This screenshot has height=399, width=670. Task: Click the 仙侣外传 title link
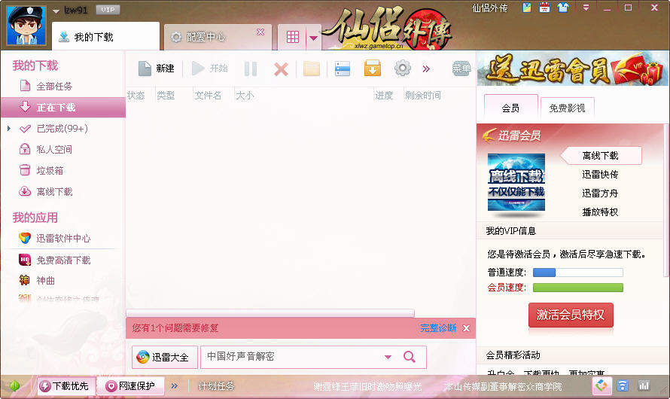pyautogui.click(x=489, y=8)
